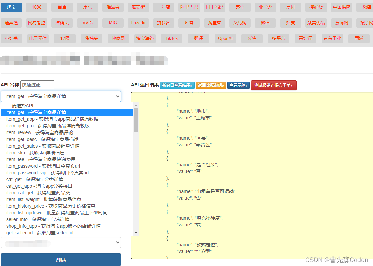Open the 速卖通 platform tab
The width and height of the screenshot is (373, 266).
11,23
